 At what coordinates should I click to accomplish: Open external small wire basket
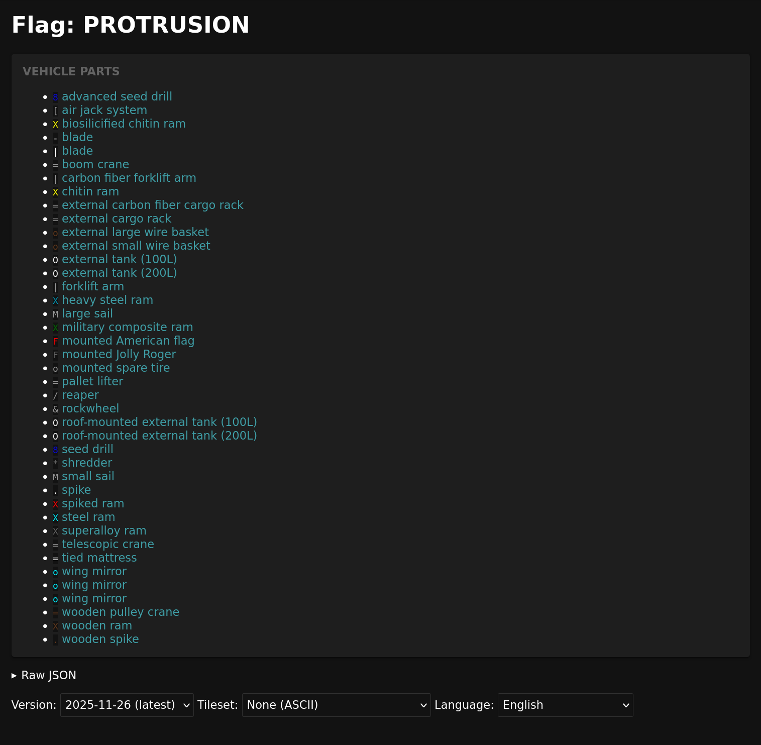pos(136,246)
